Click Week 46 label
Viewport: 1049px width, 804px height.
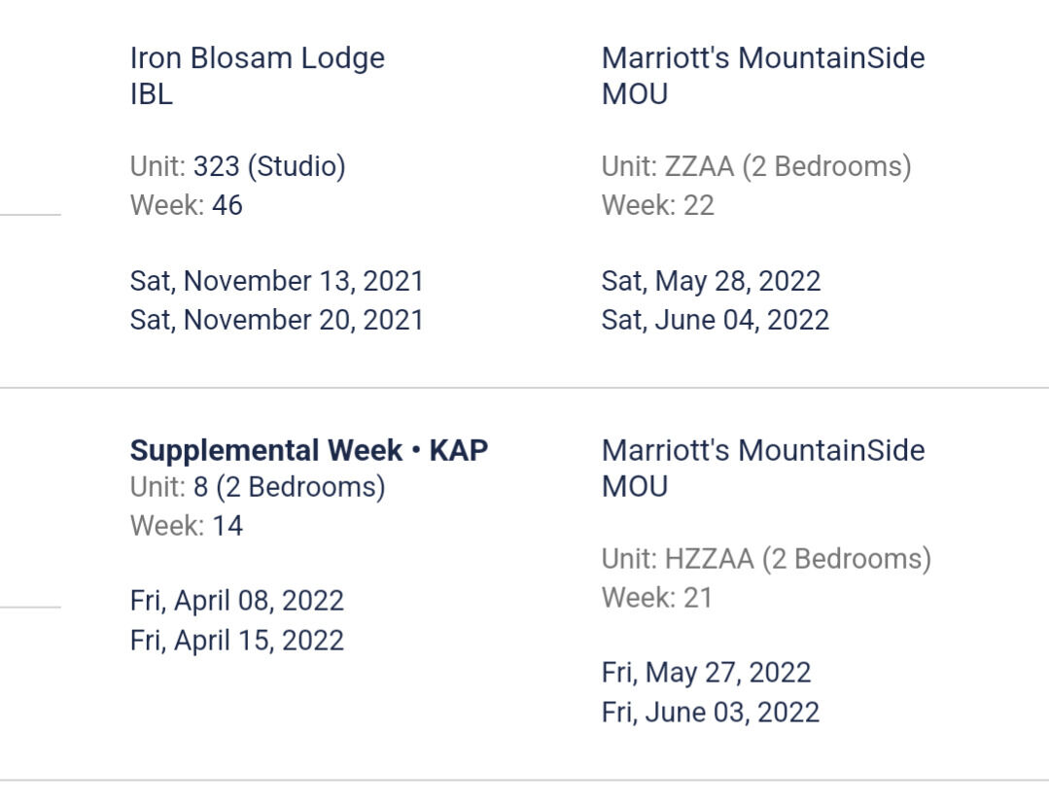click(x=187, y=206)
